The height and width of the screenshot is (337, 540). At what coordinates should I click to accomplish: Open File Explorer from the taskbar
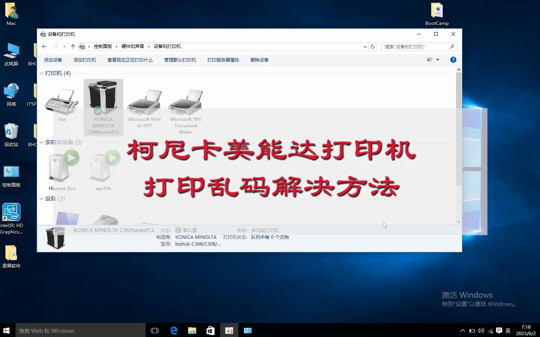(192, 330)
